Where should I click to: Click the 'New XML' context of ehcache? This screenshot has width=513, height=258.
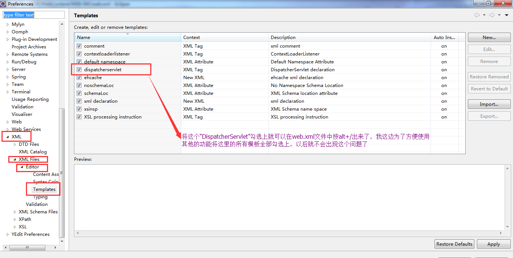[x=194, y=78]
